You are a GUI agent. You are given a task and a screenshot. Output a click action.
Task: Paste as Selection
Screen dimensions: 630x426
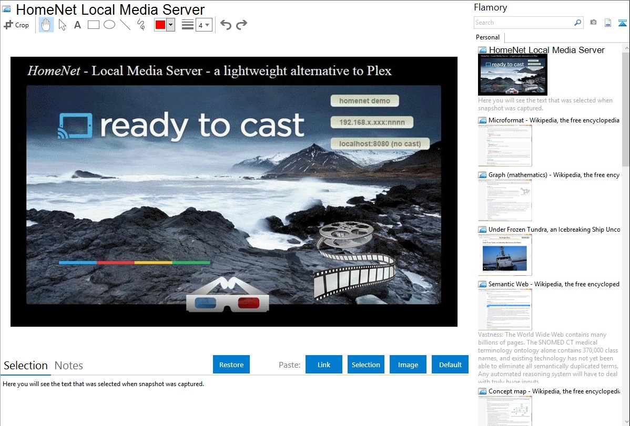366,365
